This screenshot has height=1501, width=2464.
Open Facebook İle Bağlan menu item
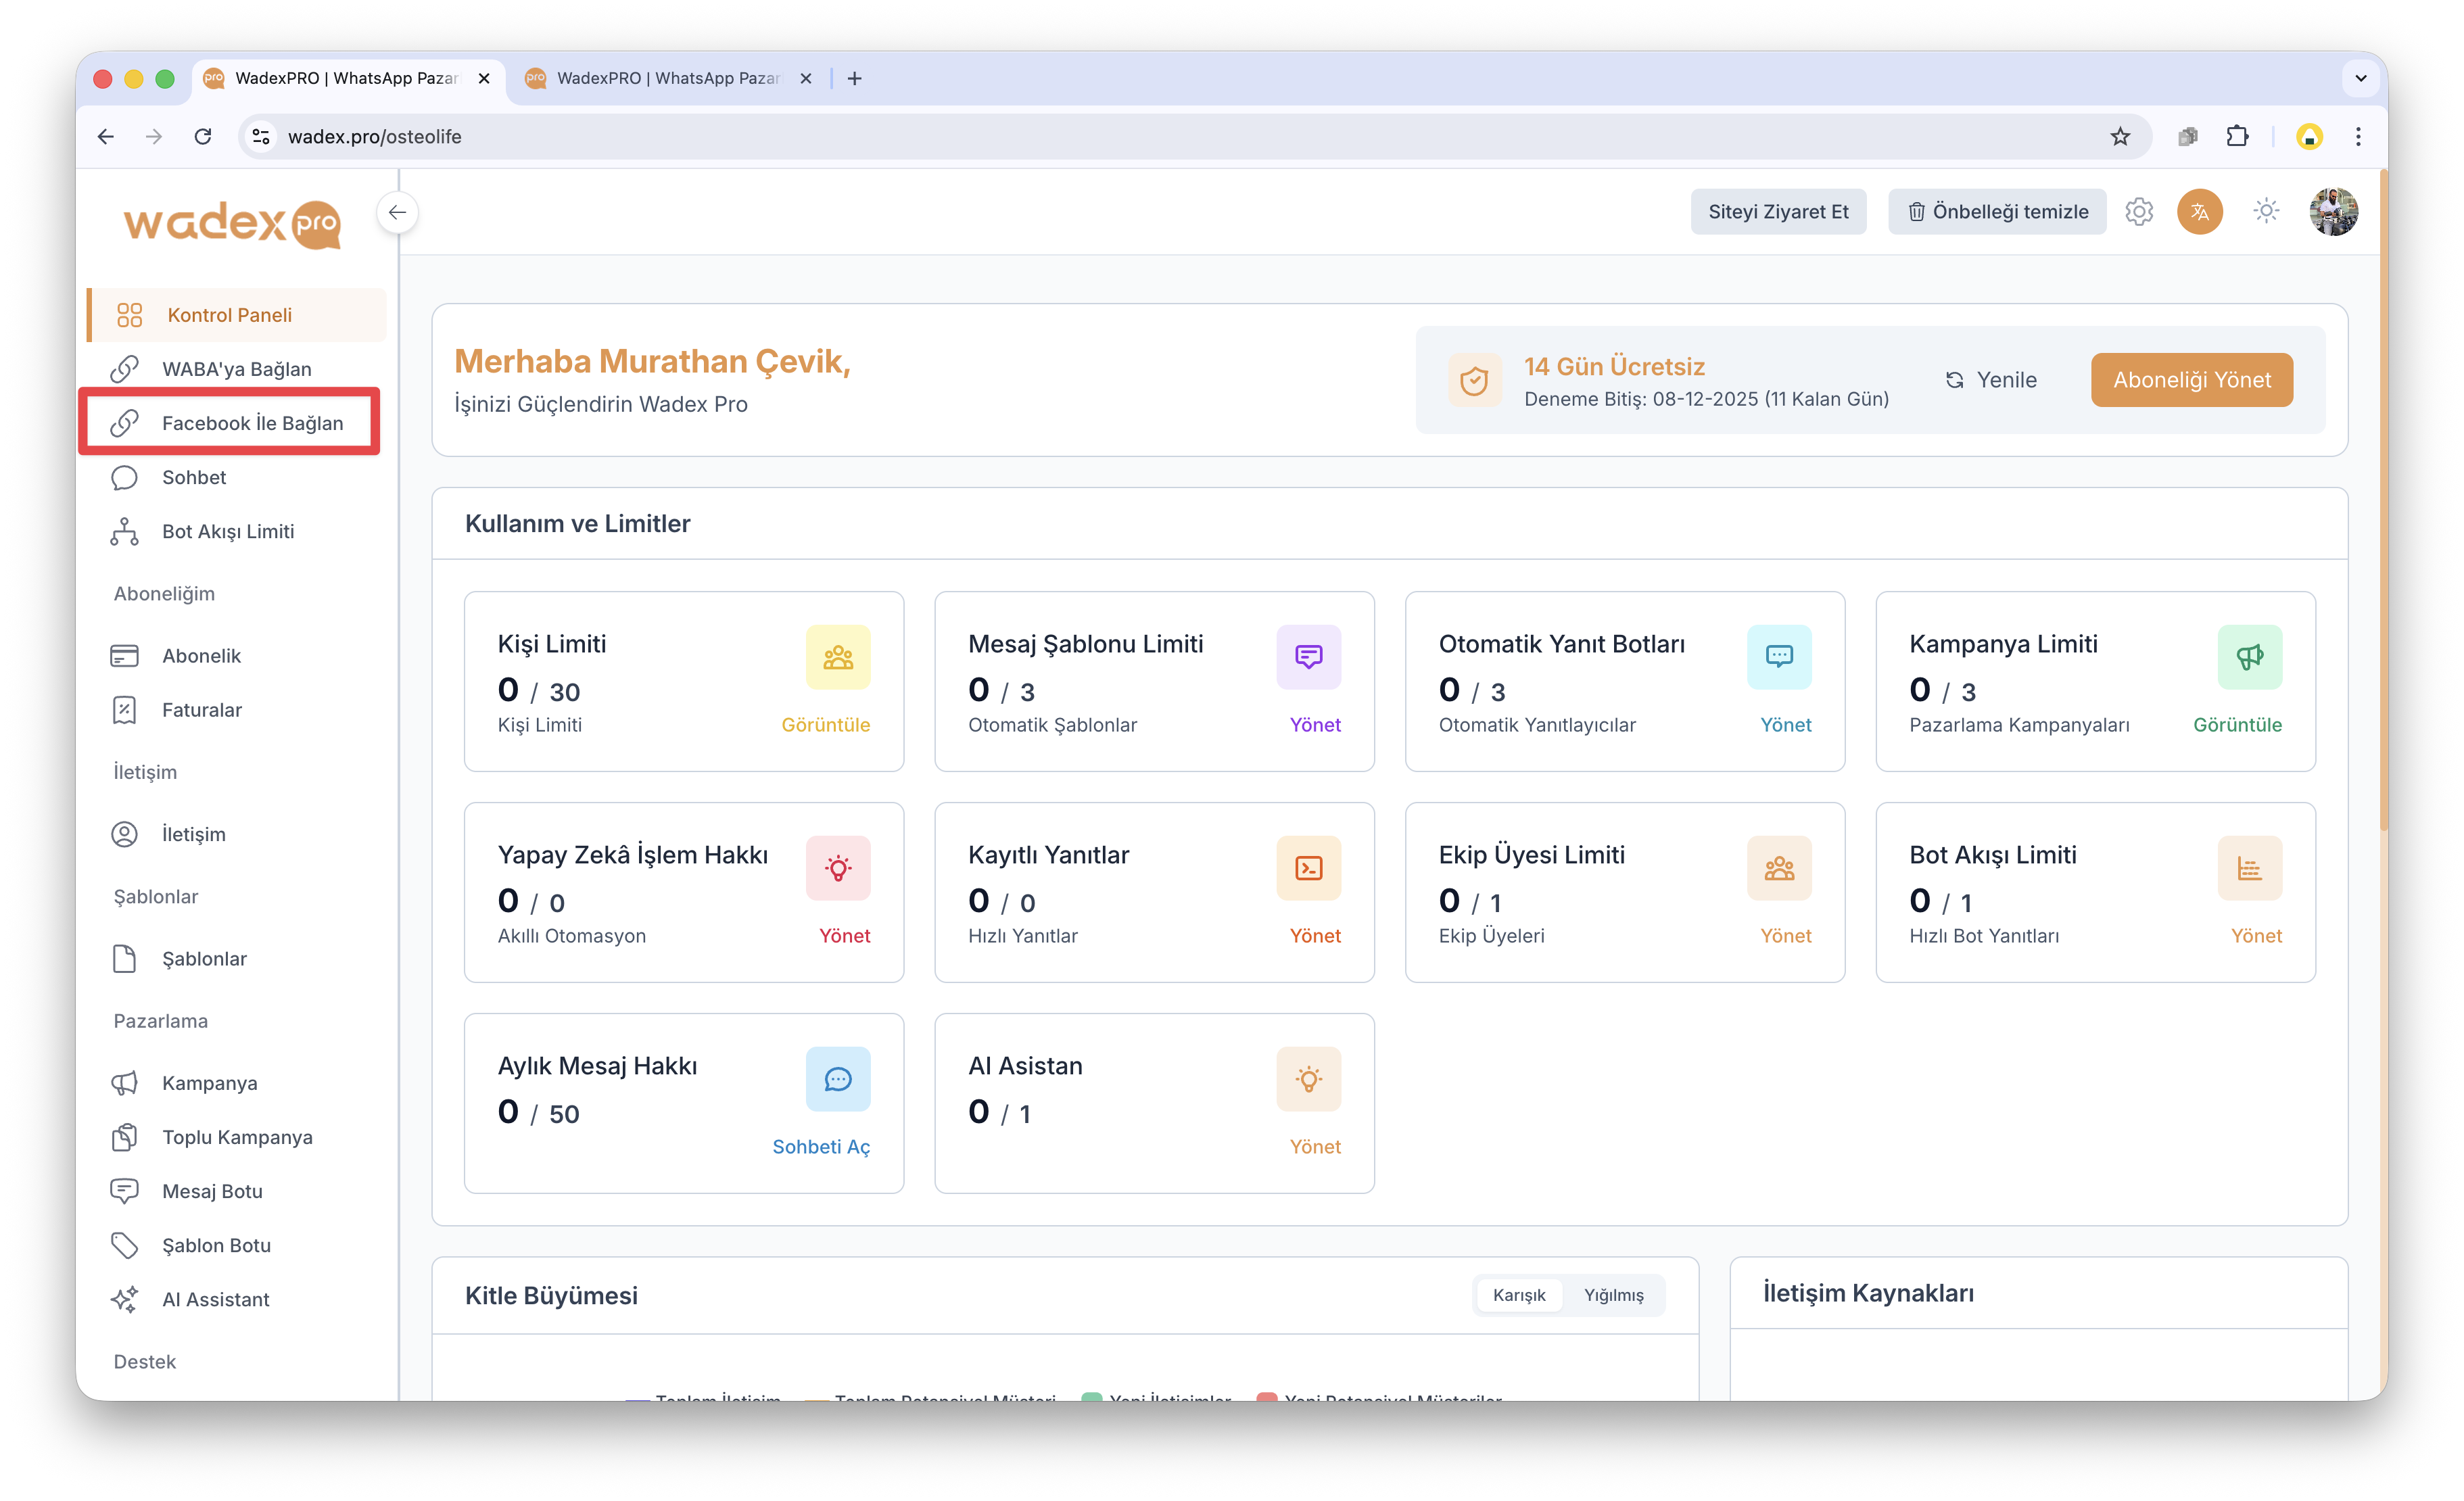(252, 423)
